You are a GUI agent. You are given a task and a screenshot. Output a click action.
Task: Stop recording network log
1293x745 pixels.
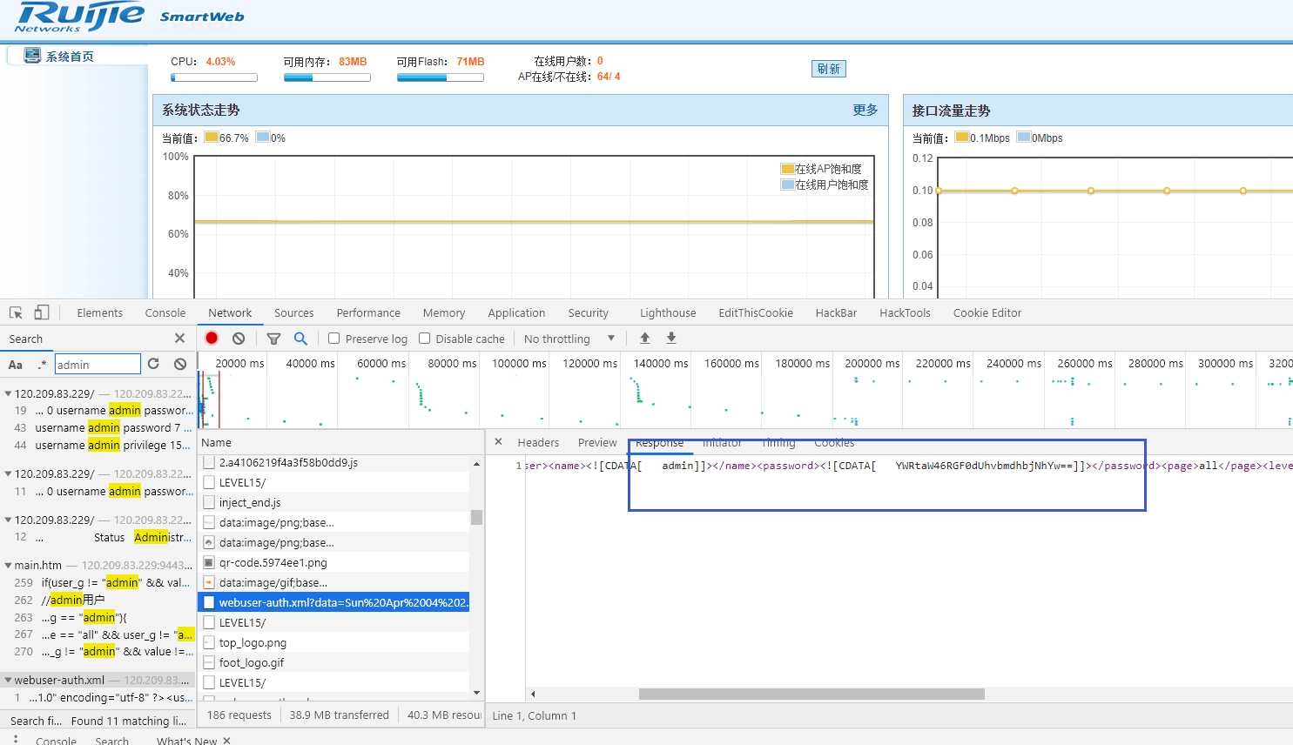(212, 339)
